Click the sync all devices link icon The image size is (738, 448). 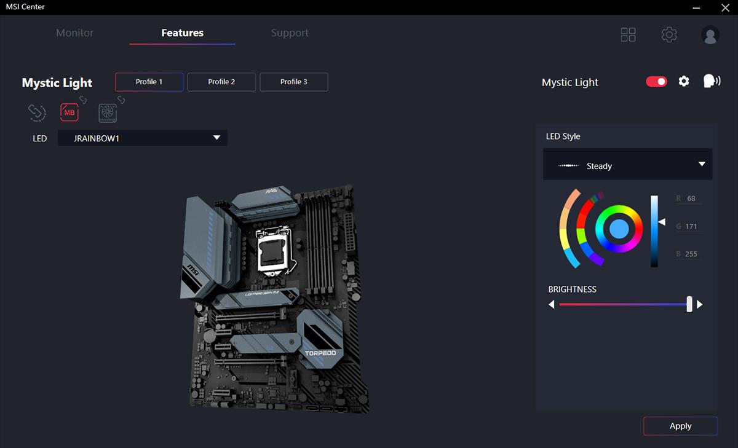[37, 112]
